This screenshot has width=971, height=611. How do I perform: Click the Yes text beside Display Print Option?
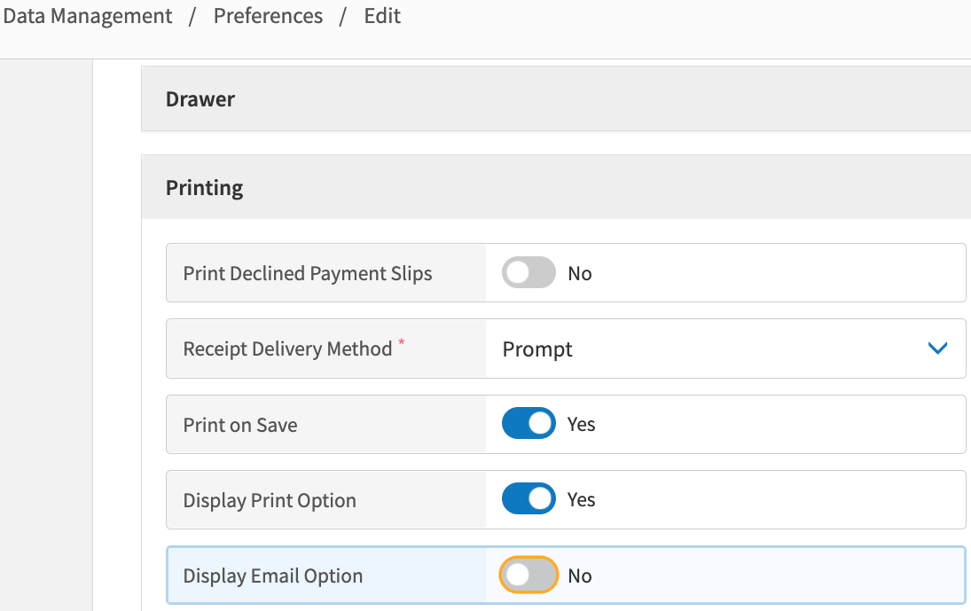581,499
